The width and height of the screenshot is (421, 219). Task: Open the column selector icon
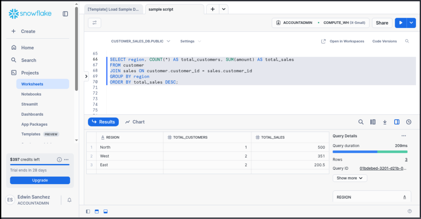click(x=373, y=122)
